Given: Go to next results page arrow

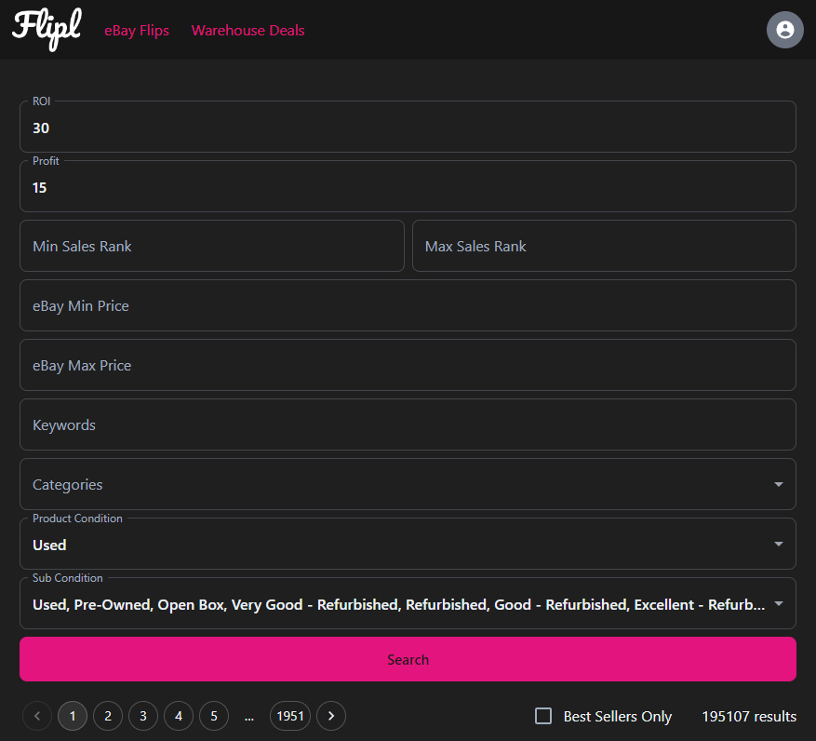Looking at the screenshot, I should [x=331, y=716].
